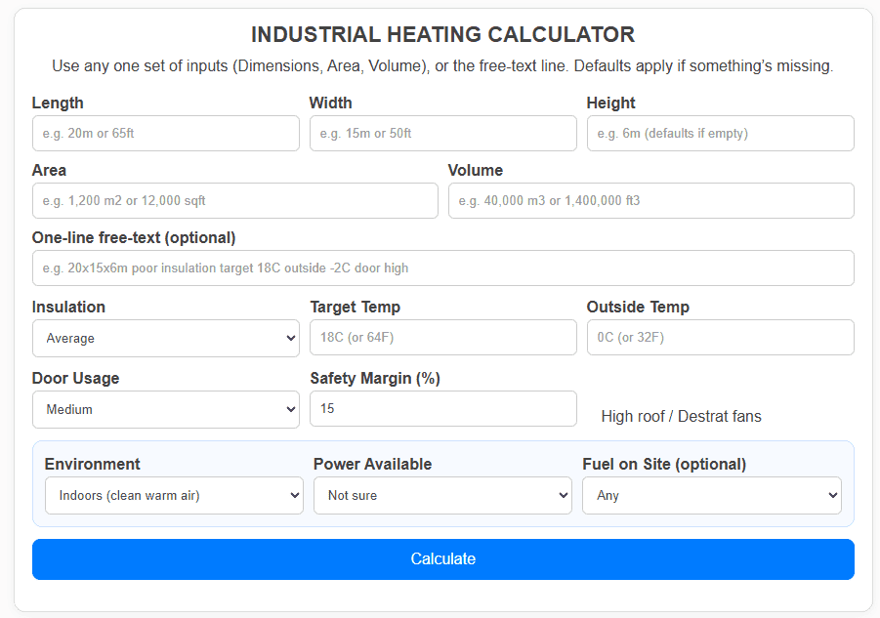880x618 pixels.
Task: Open the Environment dropdown
Action: (174, 496)
